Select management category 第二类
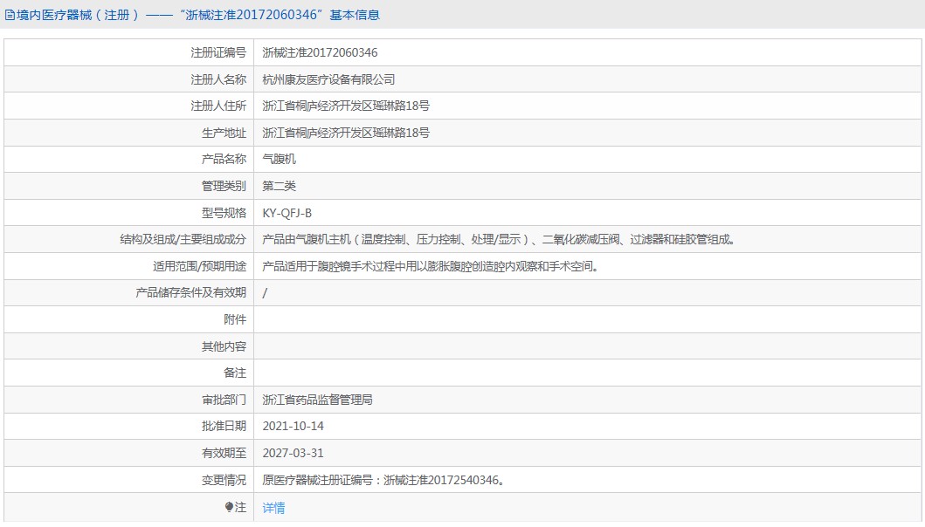Viewport: 925px width, 527px height. click(279, 186)
